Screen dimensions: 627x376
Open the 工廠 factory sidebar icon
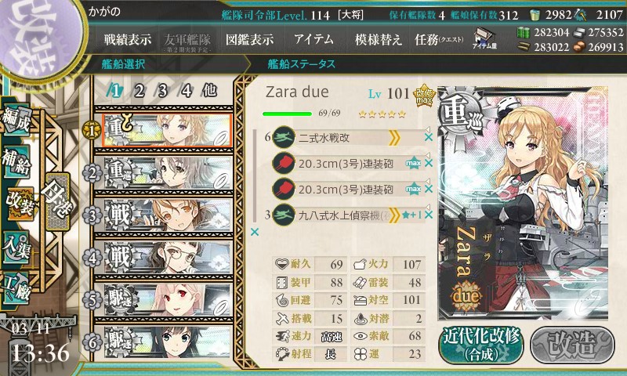(16, 288)
